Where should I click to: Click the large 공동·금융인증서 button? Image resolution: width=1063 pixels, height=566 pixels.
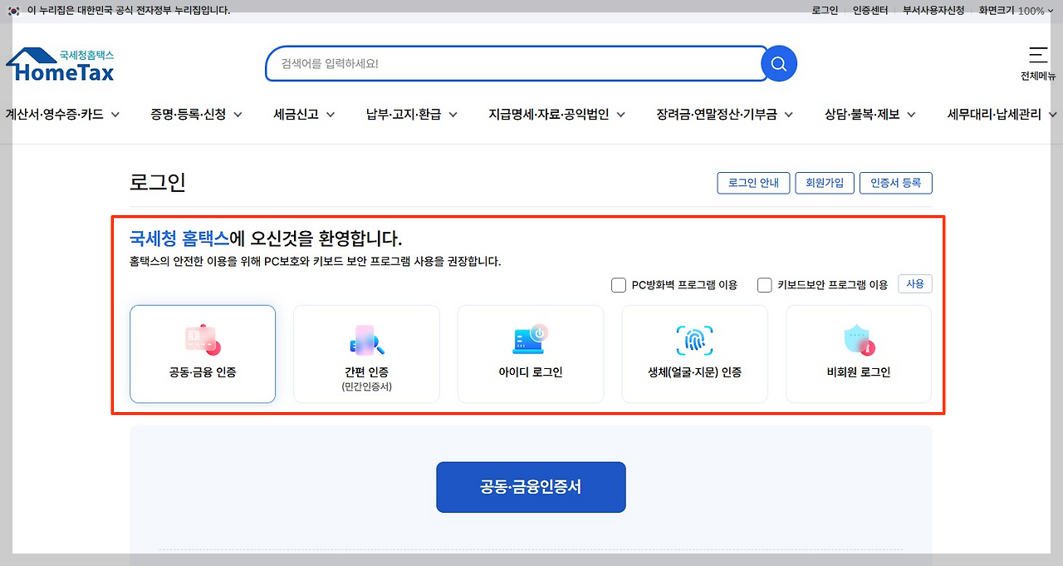point(531,487)
